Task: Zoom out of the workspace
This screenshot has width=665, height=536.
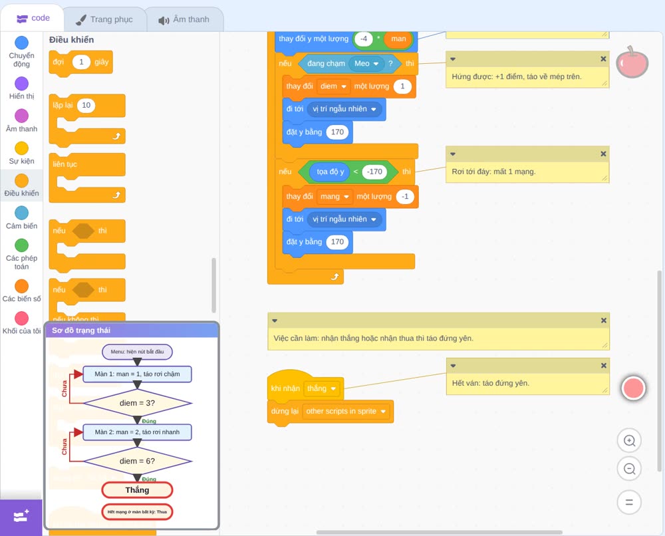Action: pyautogui.click(x=629, y=469)
